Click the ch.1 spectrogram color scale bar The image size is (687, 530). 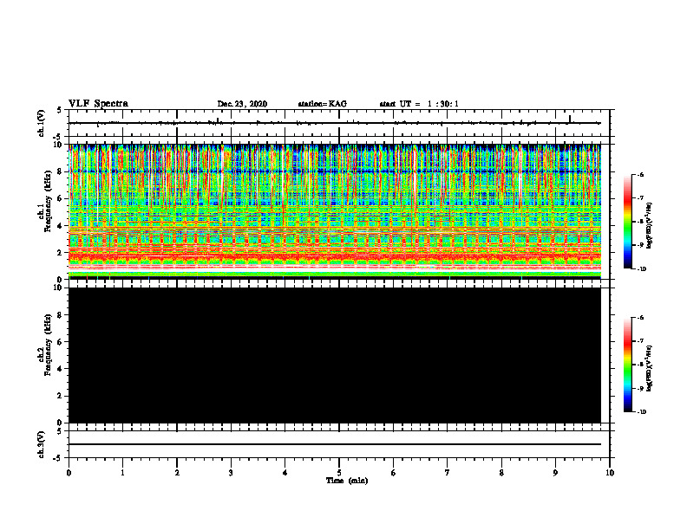[x=627, y=222]
